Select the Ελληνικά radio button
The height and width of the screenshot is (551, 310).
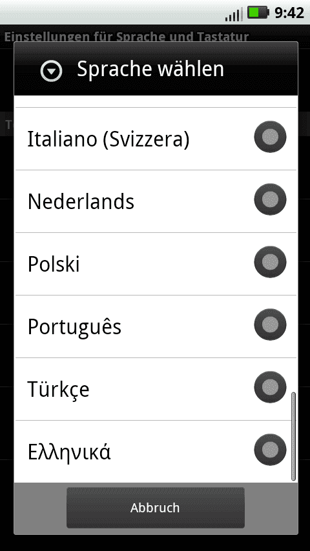pos(270,450)
